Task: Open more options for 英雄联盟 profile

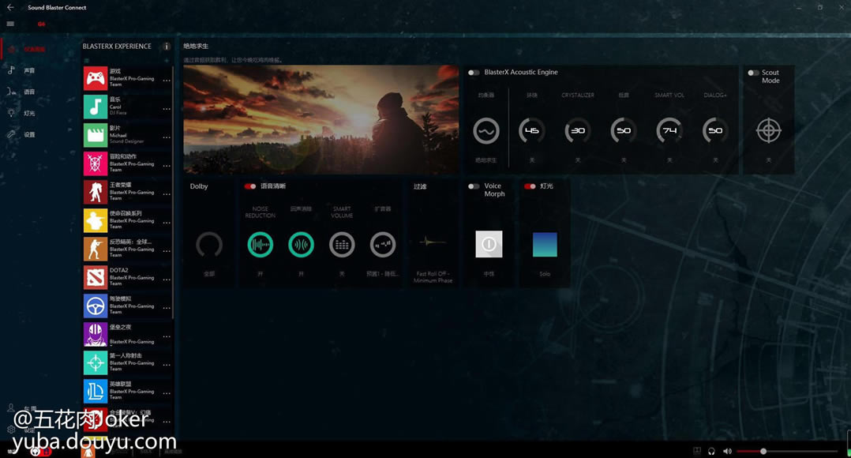Action: coord(167,393)
